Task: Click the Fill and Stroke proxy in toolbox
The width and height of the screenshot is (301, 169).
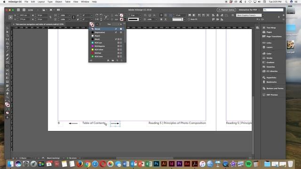Action: [x=8, y=105]
